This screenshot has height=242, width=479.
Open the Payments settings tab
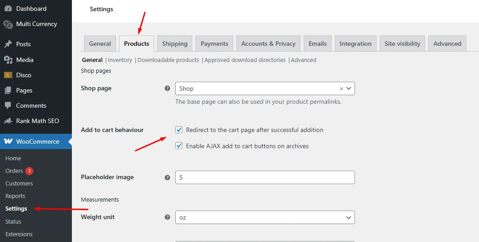[x=214, y=44]
